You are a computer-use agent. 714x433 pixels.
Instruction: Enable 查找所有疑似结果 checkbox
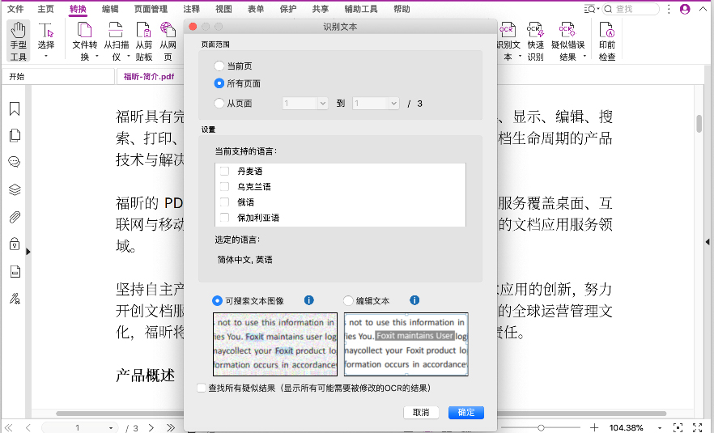click(x=202, y=388)
